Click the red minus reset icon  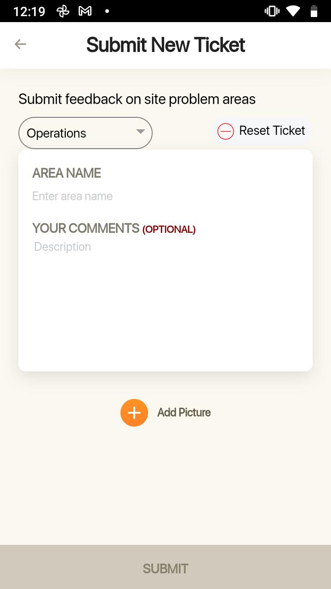pyautogui.click(x=226, y=131)
